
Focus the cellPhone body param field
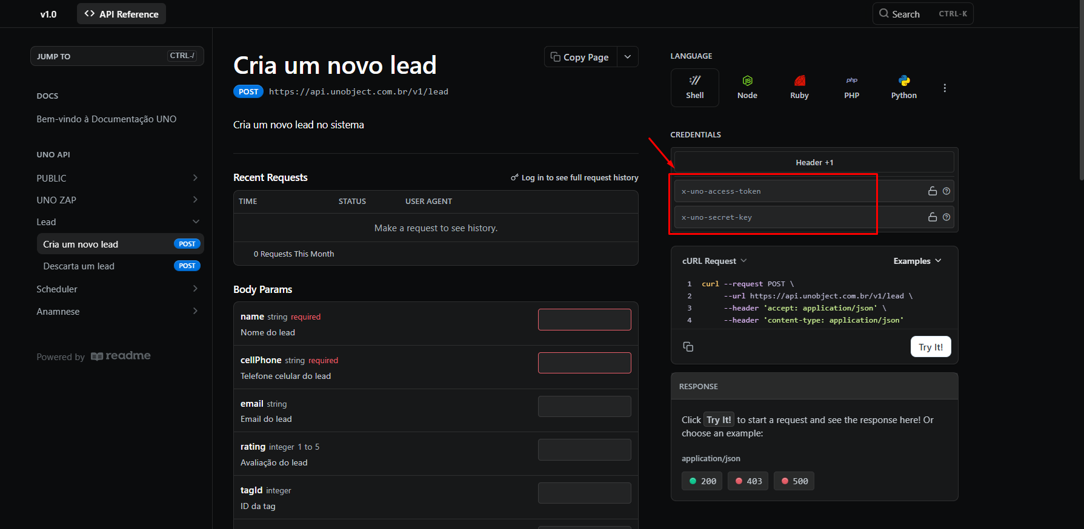(x=585, y=363)
